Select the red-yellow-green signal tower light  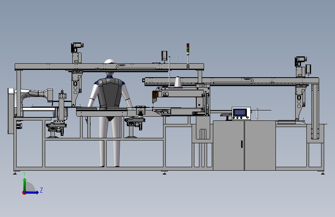188,49
